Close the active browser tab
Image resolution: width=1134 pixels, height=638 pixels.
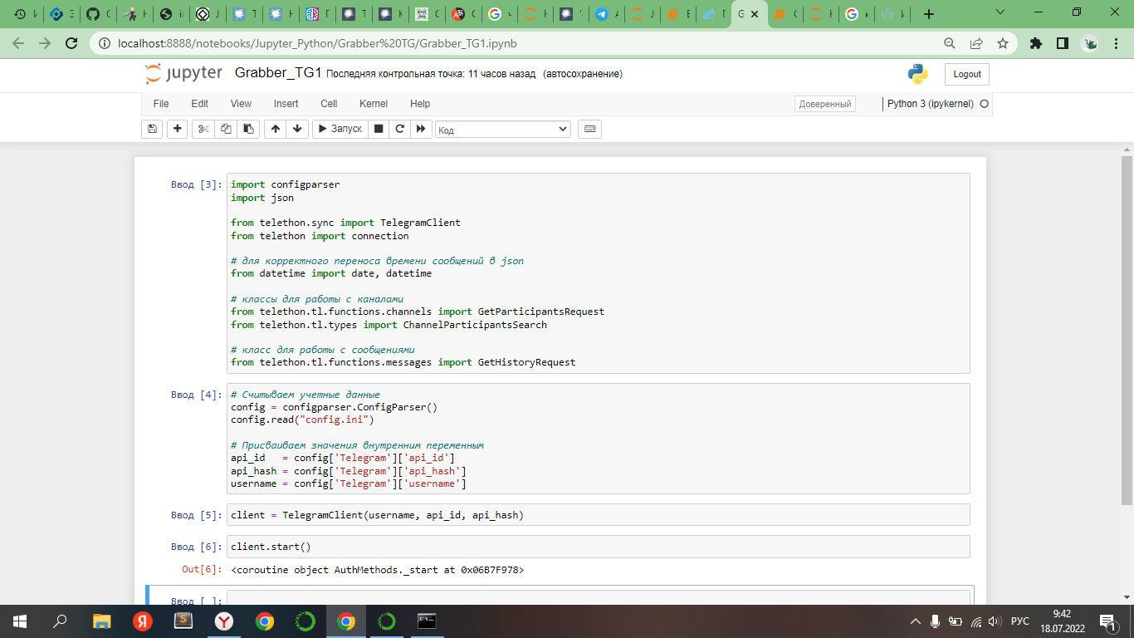point(755,14)
